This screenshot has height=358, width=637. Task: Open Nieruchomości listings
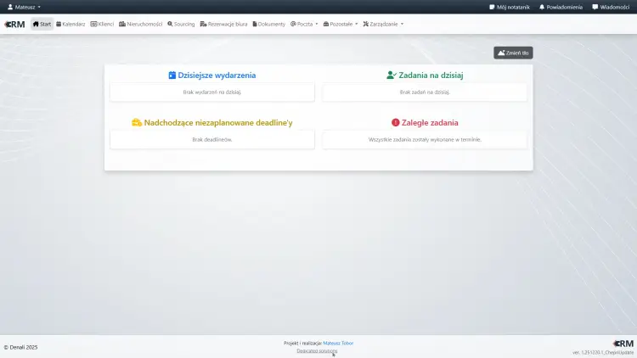point(140,24)
